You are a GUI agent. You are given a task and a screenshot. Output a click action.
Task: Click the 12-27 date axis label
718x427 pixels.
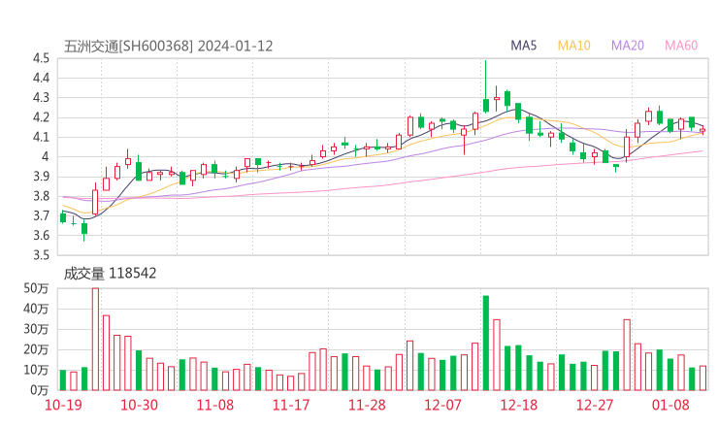tap(595, 405)
